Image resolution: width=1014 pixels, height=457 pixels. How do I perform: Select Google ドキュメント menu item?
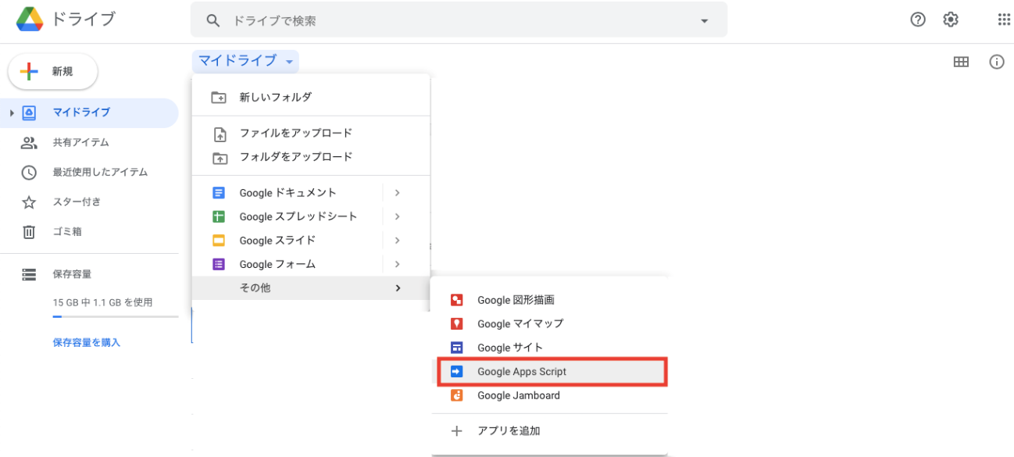[x=311, y=193]
